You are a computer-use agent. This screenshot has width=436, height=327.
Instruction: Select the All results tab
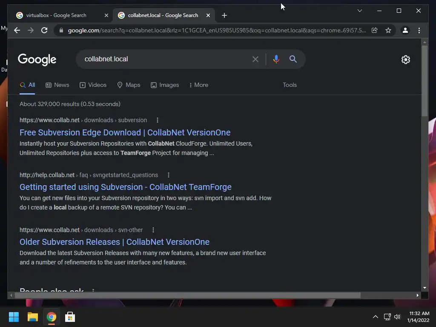click(27, 85)
